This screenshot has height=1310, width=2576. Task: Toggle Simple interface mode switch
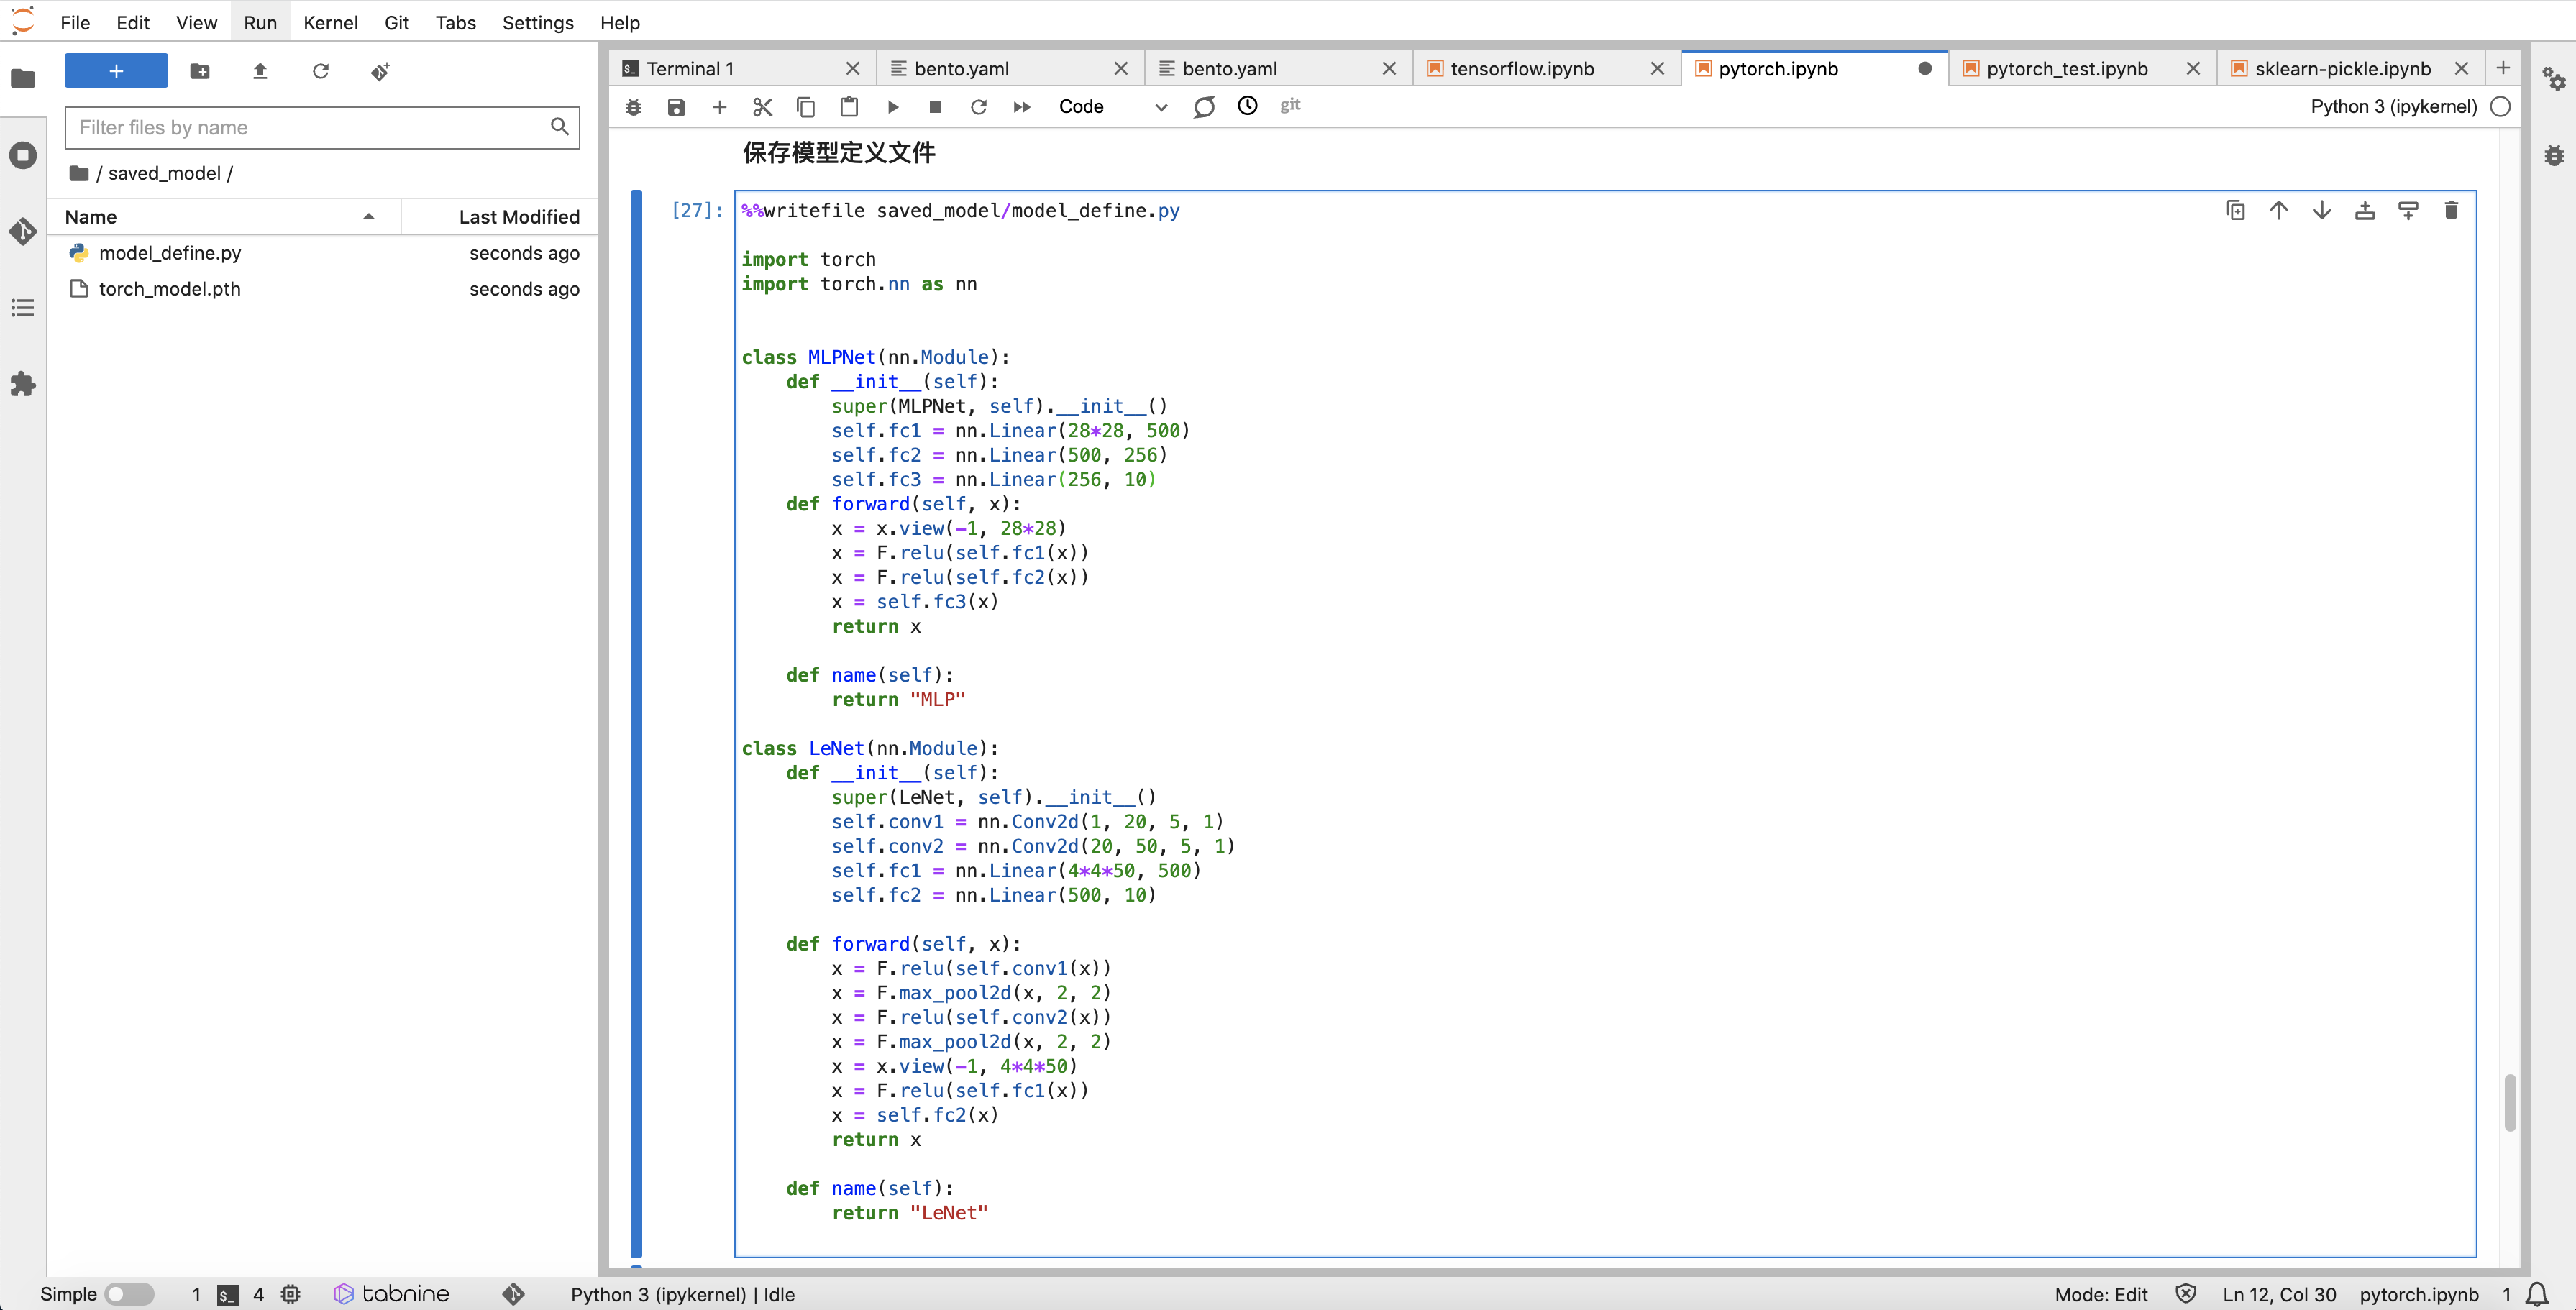(129, 1294)
